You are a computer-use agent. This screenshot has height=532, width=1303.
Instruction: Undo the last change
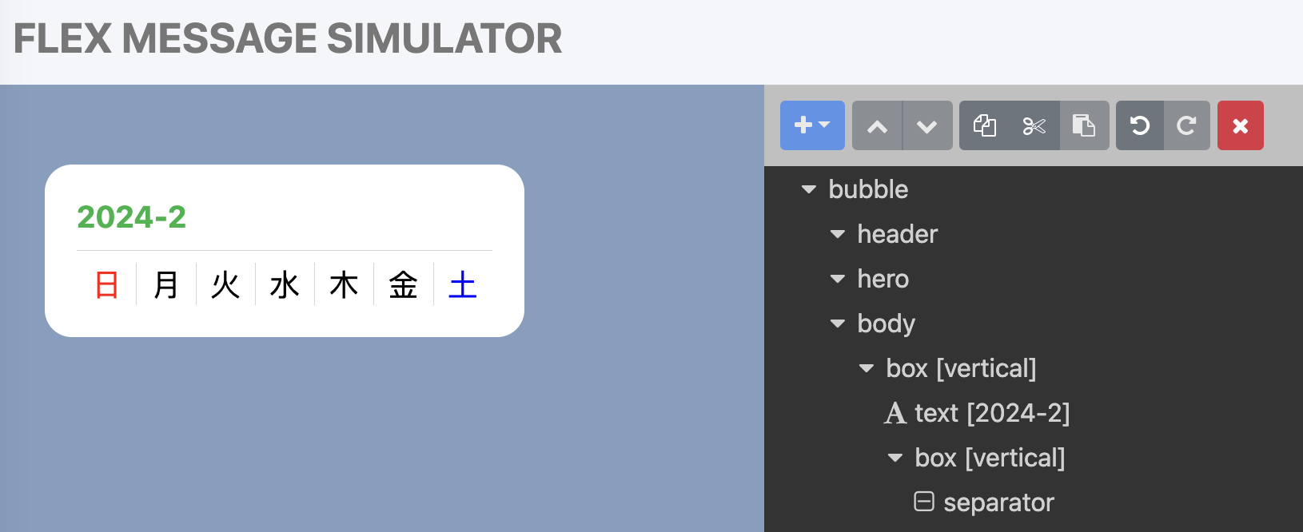1139,125
